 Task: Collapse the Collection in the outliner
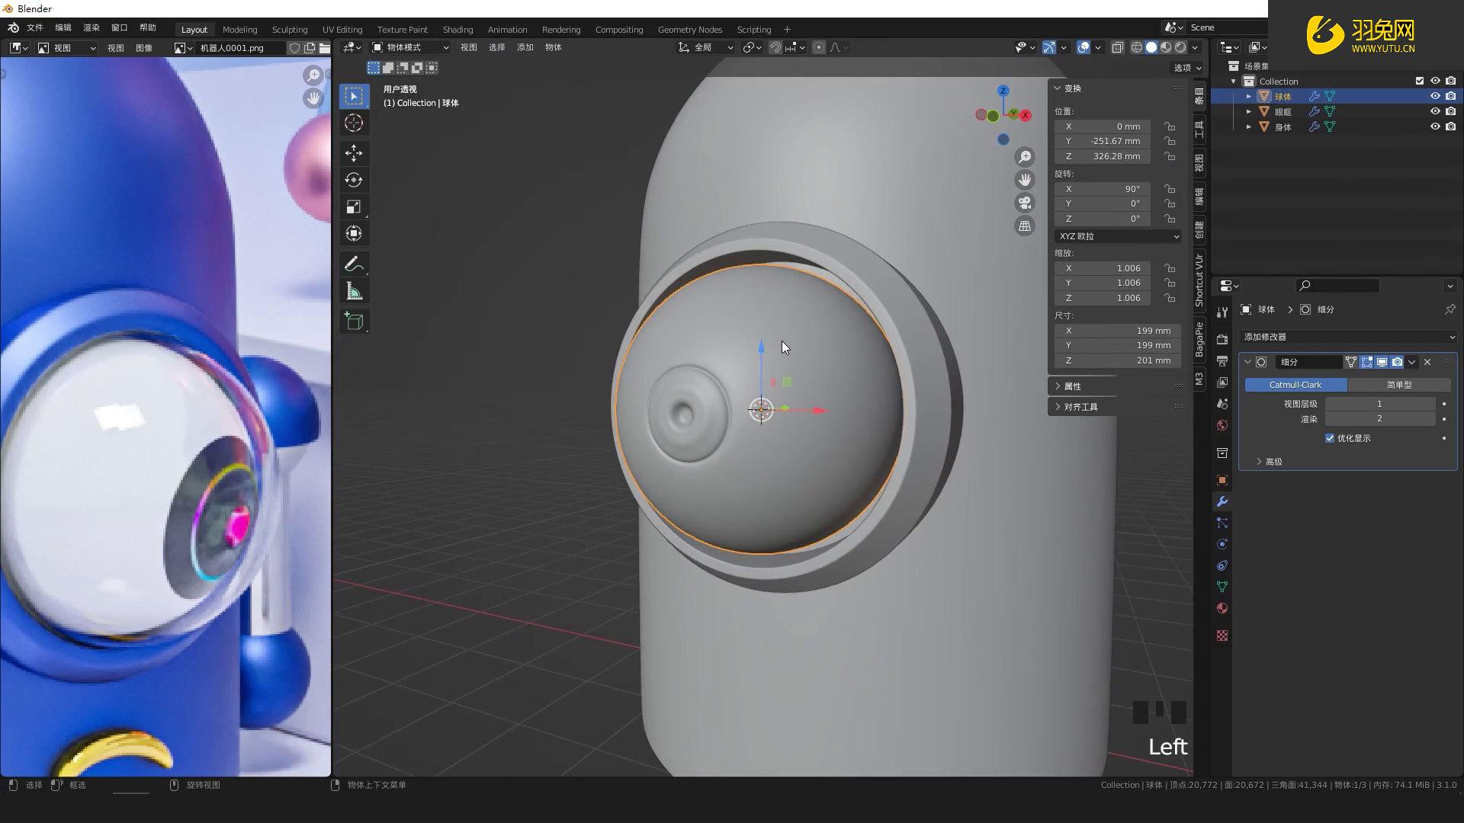1233,81
